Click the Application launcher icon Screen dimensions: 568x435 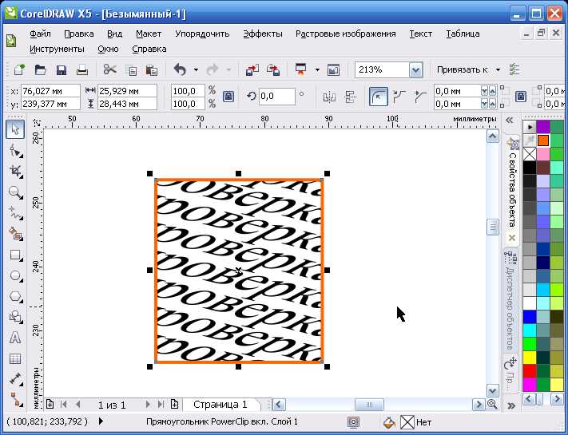(x=300, y=69)
